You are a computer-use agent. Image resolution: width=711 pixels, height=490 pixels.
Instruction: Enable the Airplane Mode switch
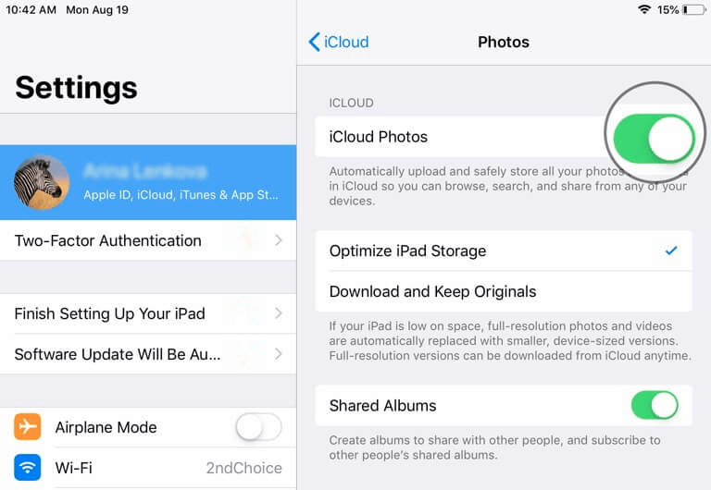pos(258,426)
